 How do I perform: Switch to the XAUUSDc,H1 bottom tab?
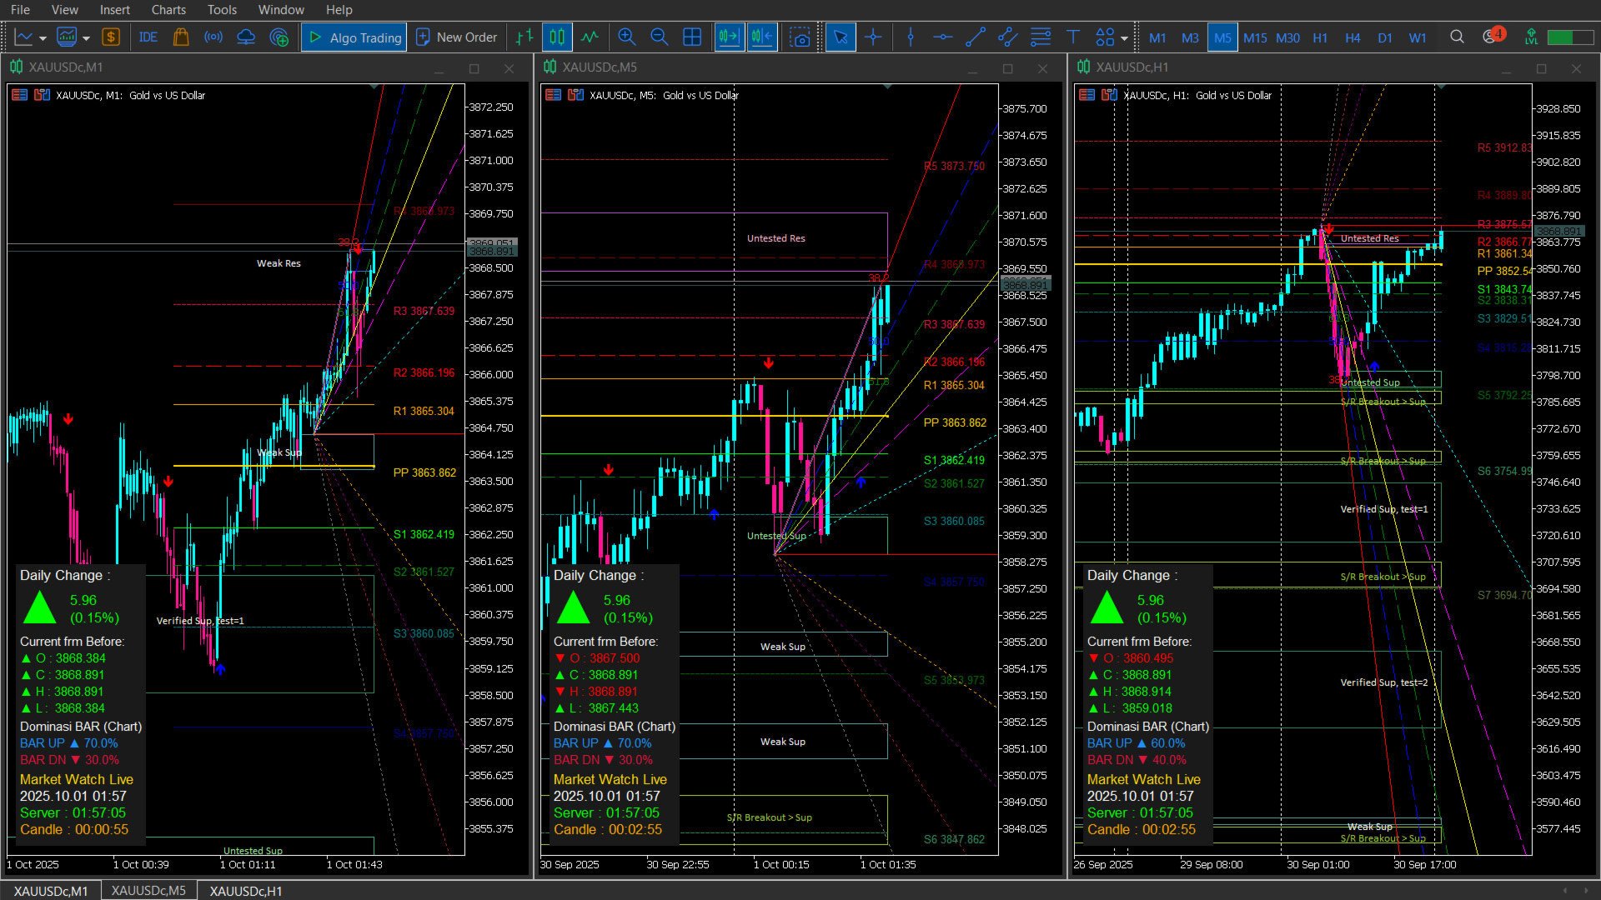(246, 891)
